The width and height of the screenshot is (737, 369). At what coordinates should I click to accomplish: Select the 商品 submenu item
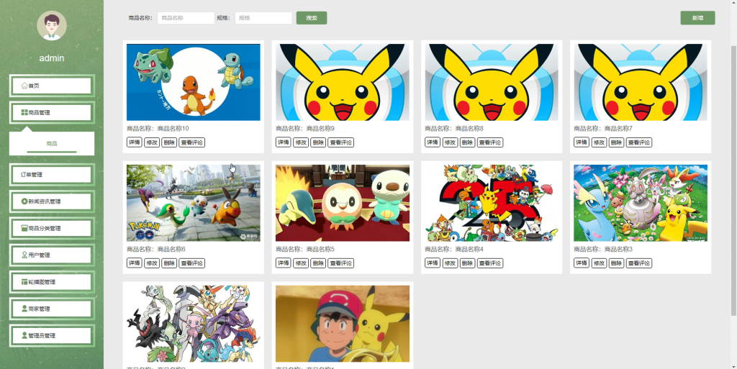[x=52, y=144]
